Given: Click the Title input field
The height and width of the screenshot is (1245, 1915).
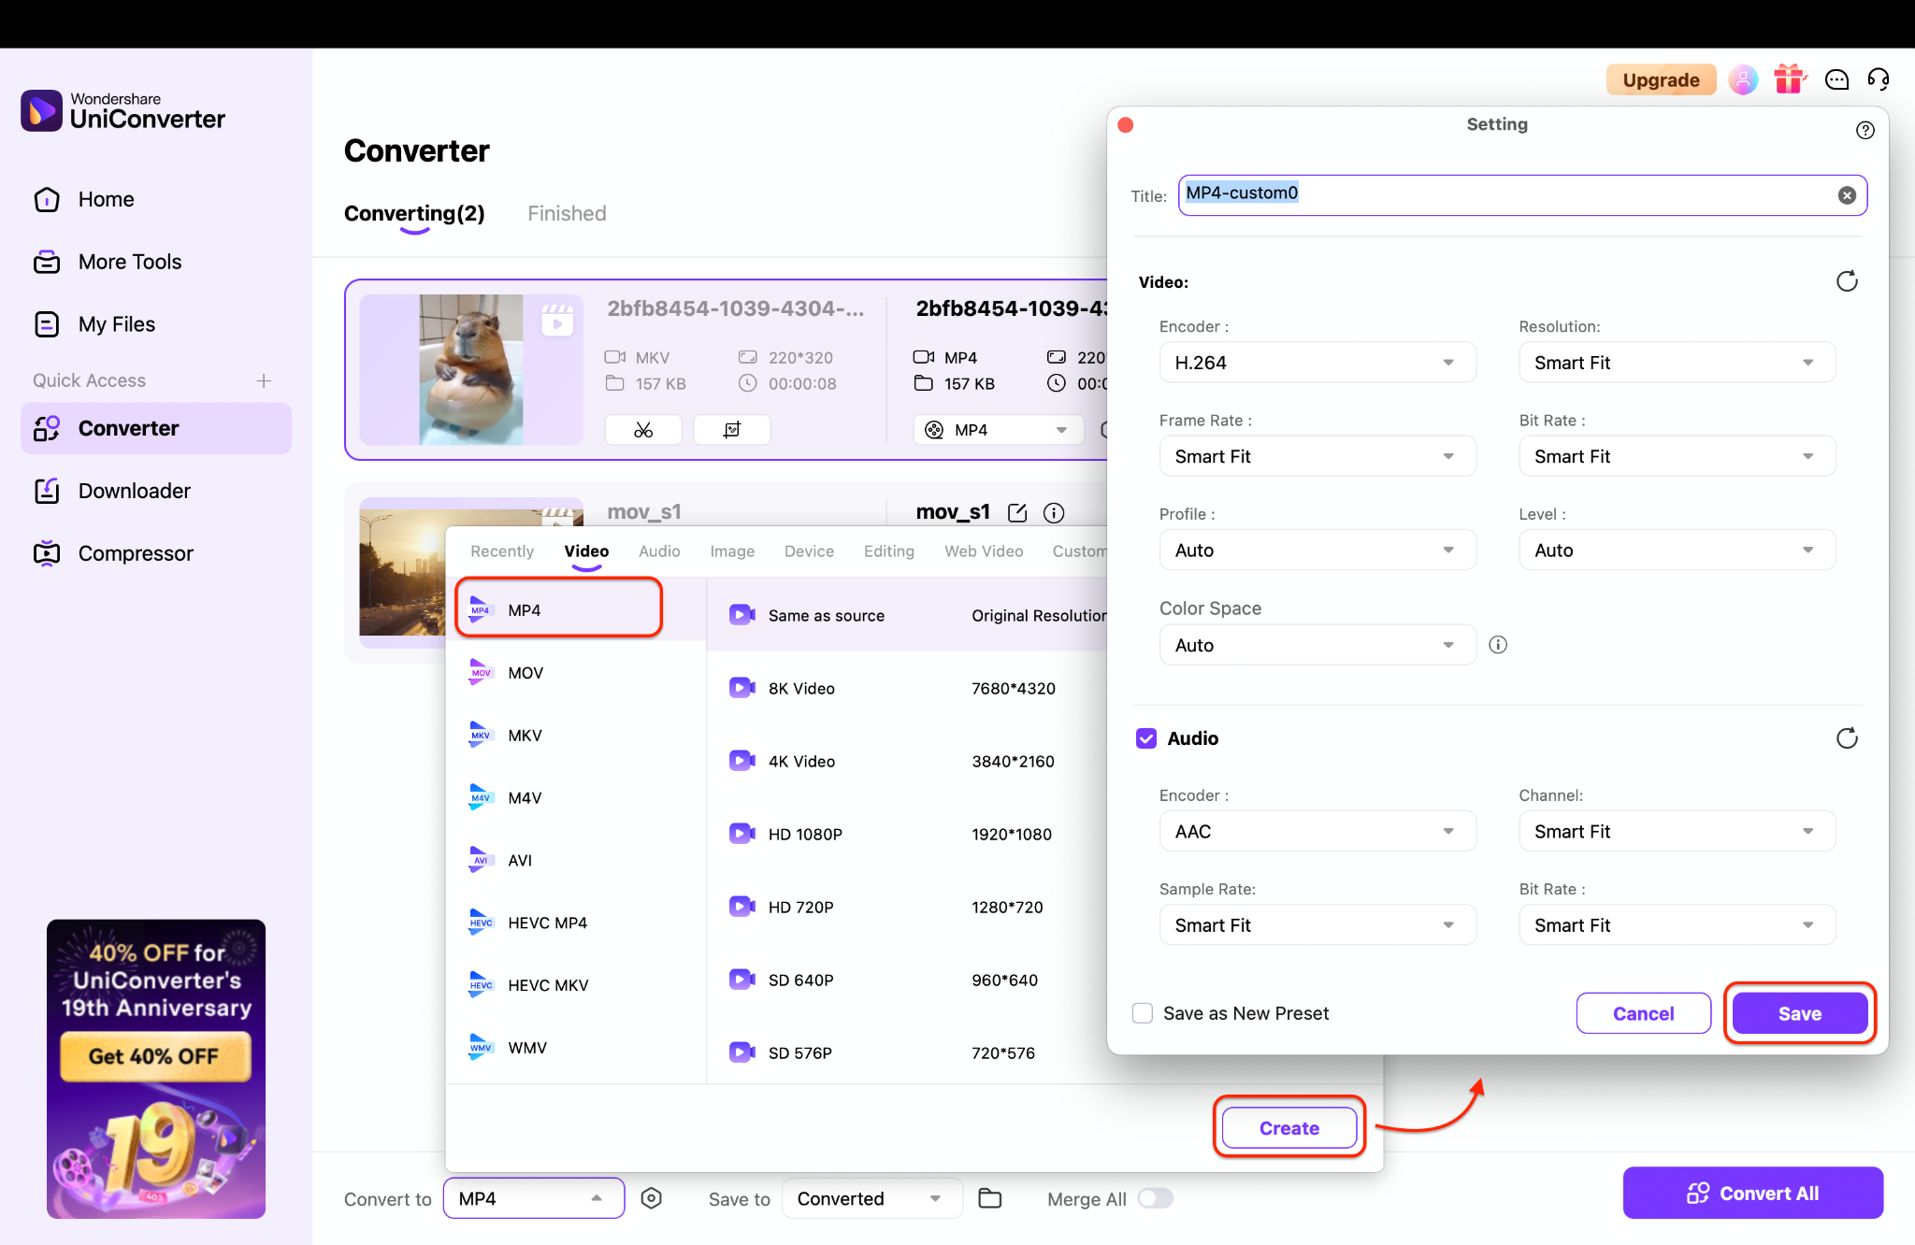Looking at the screenshot, I should 1522,195.
